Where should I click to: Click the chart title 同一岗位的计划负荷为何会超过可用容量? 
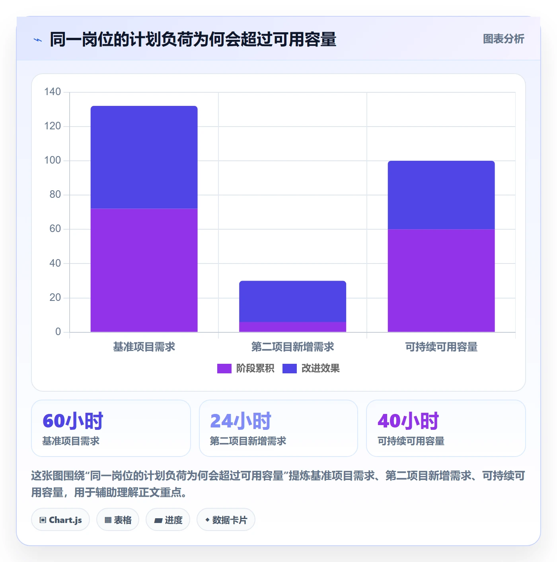pyautogui.click(x=193, y=39)
